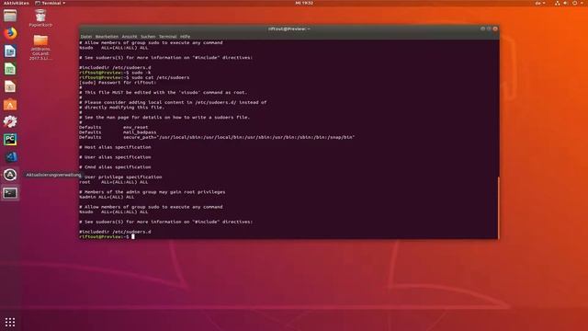Open LibreOffice Writer from the dock
This screenshot has width=588, height=331.
pos(10,51)
